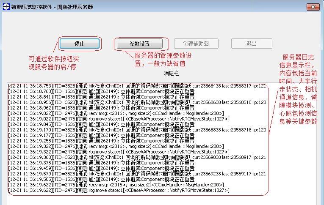
Task: Select log line at 11:36:18.753
Action: pos(137,86)
